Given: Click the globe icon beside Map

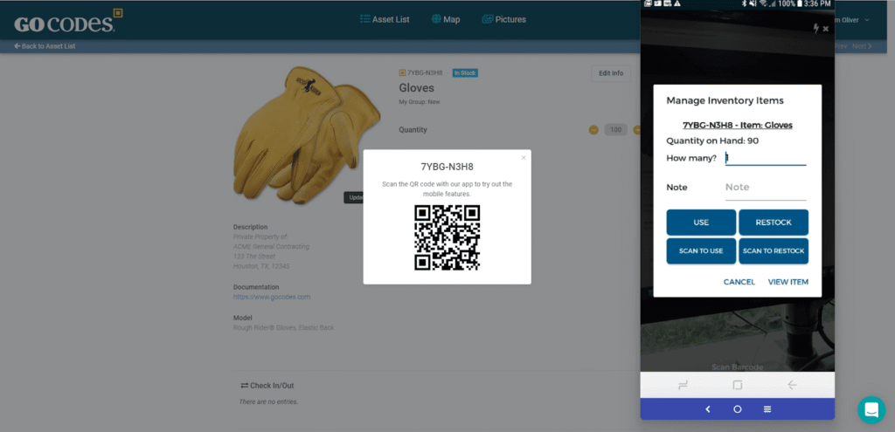Looking at the screenshot, I should (436, 19).
